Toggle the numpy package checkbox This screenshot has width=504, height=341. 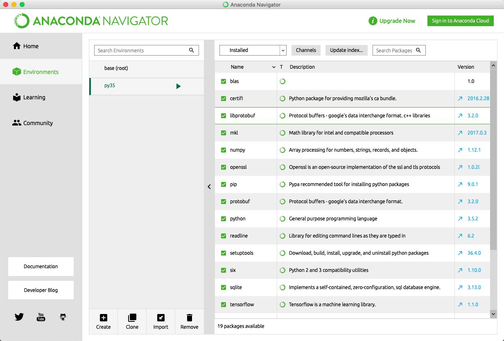coord(224,150)
